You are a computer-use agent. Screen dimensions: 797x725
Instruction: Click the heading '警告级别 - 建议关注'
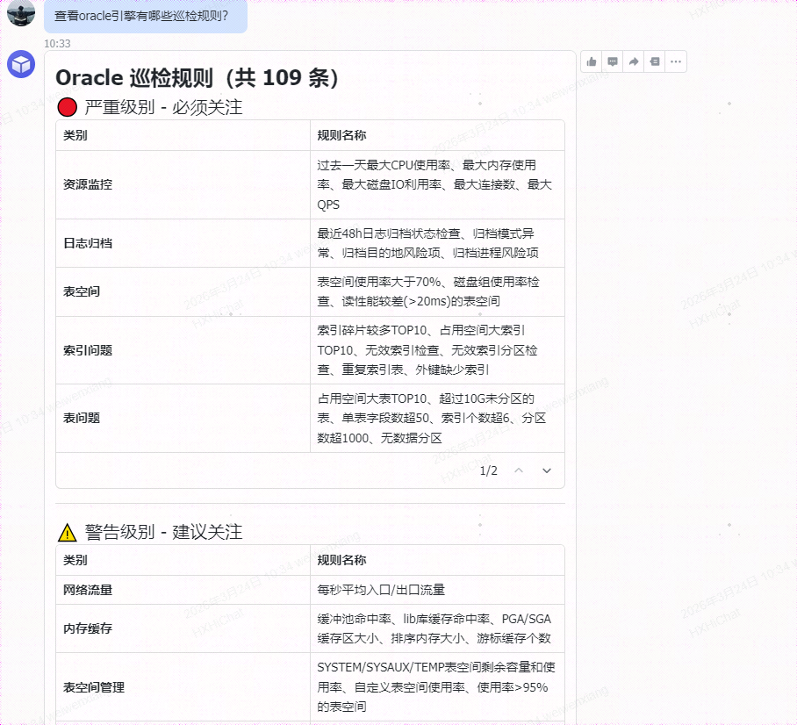pyautogui.click(x=163, y=532)
